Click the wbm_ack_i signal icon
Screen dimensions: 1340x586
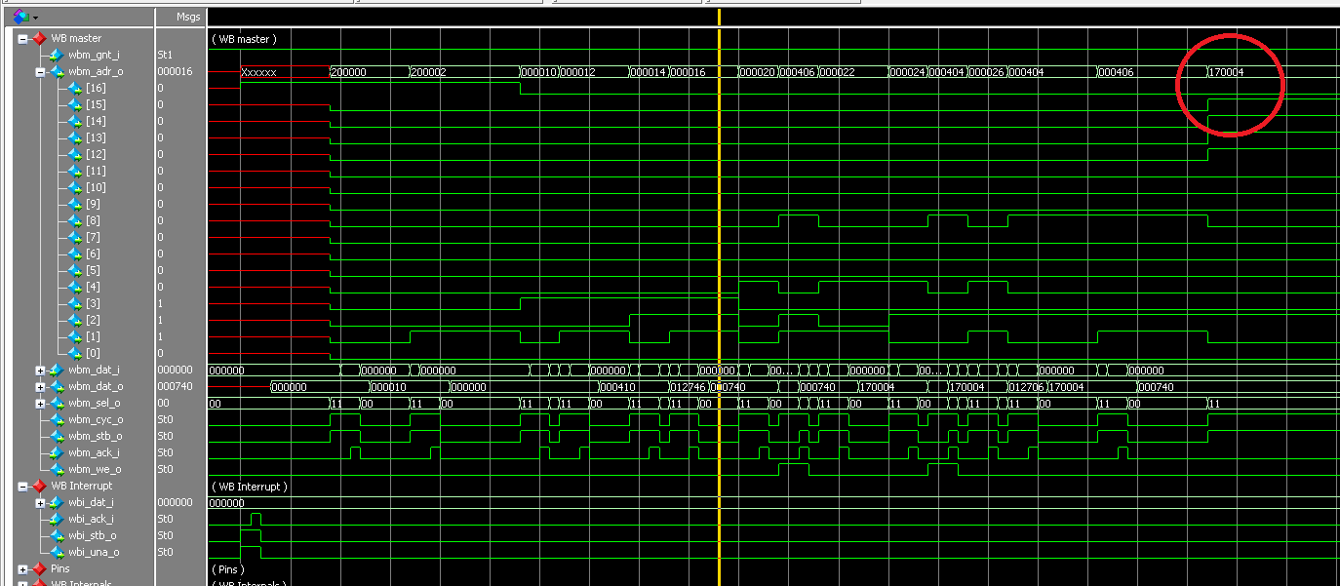[56, 452]
